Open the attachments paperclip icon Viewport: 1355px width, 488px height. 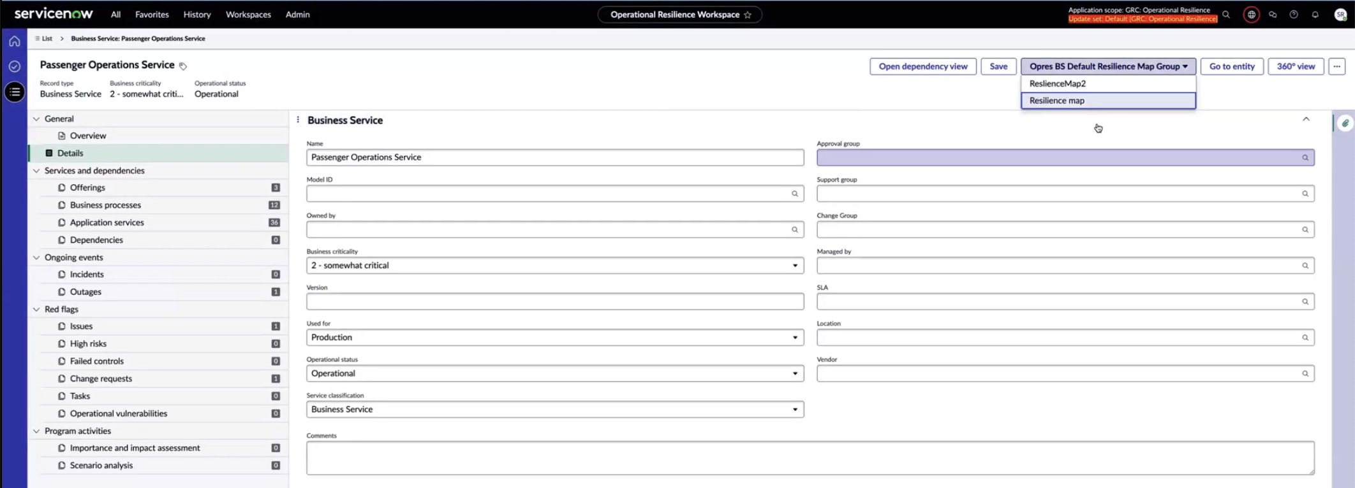tap(1345, 124)
